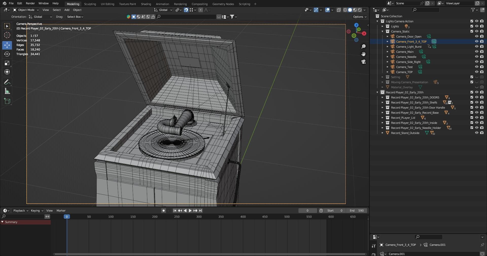Open the Render menu
This screenshot has height=256, width=487.
(30, 3)
